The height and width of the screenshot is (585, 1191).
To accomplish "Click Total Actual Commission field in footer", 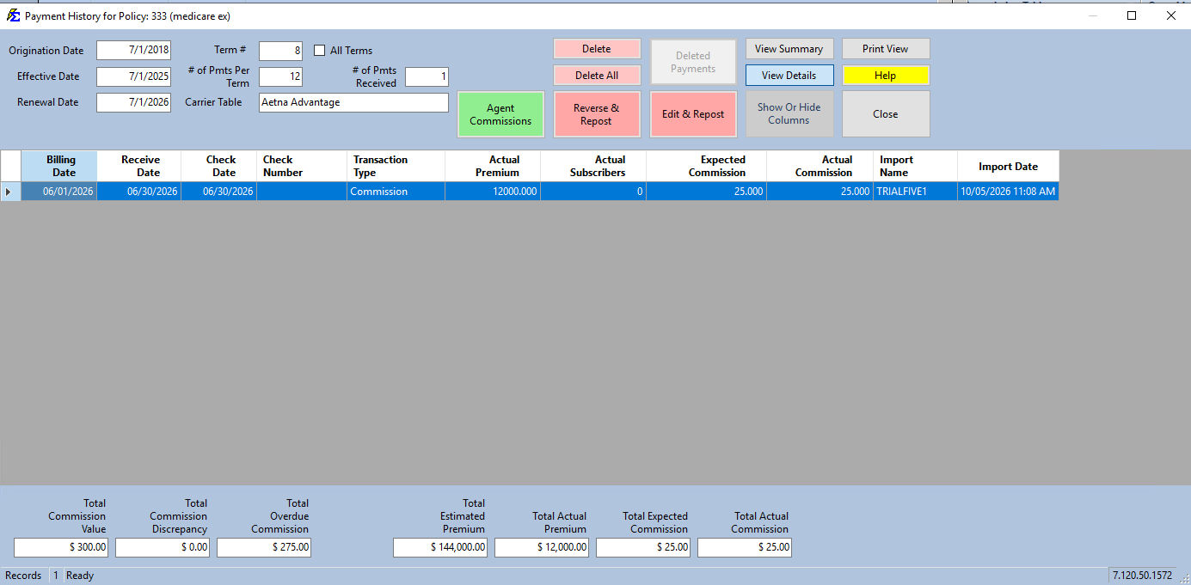I will pos(745,547).
